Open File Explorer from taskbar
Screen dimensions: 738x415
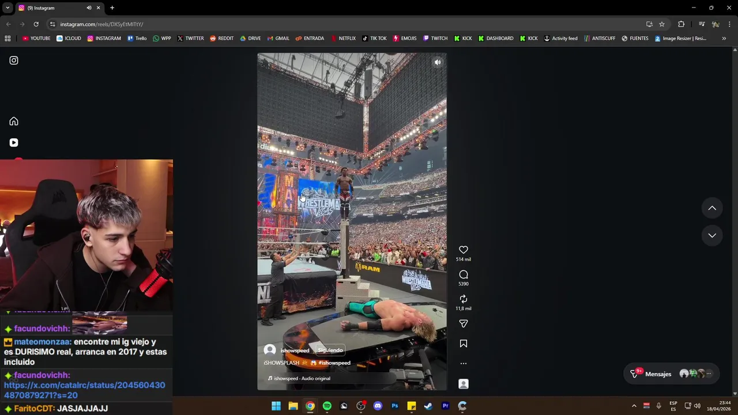(293, 406)
